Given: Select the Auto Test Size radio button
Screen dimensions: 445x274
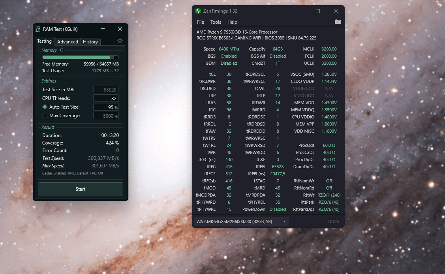Looking at the screenshot, I should coord(45,107).
